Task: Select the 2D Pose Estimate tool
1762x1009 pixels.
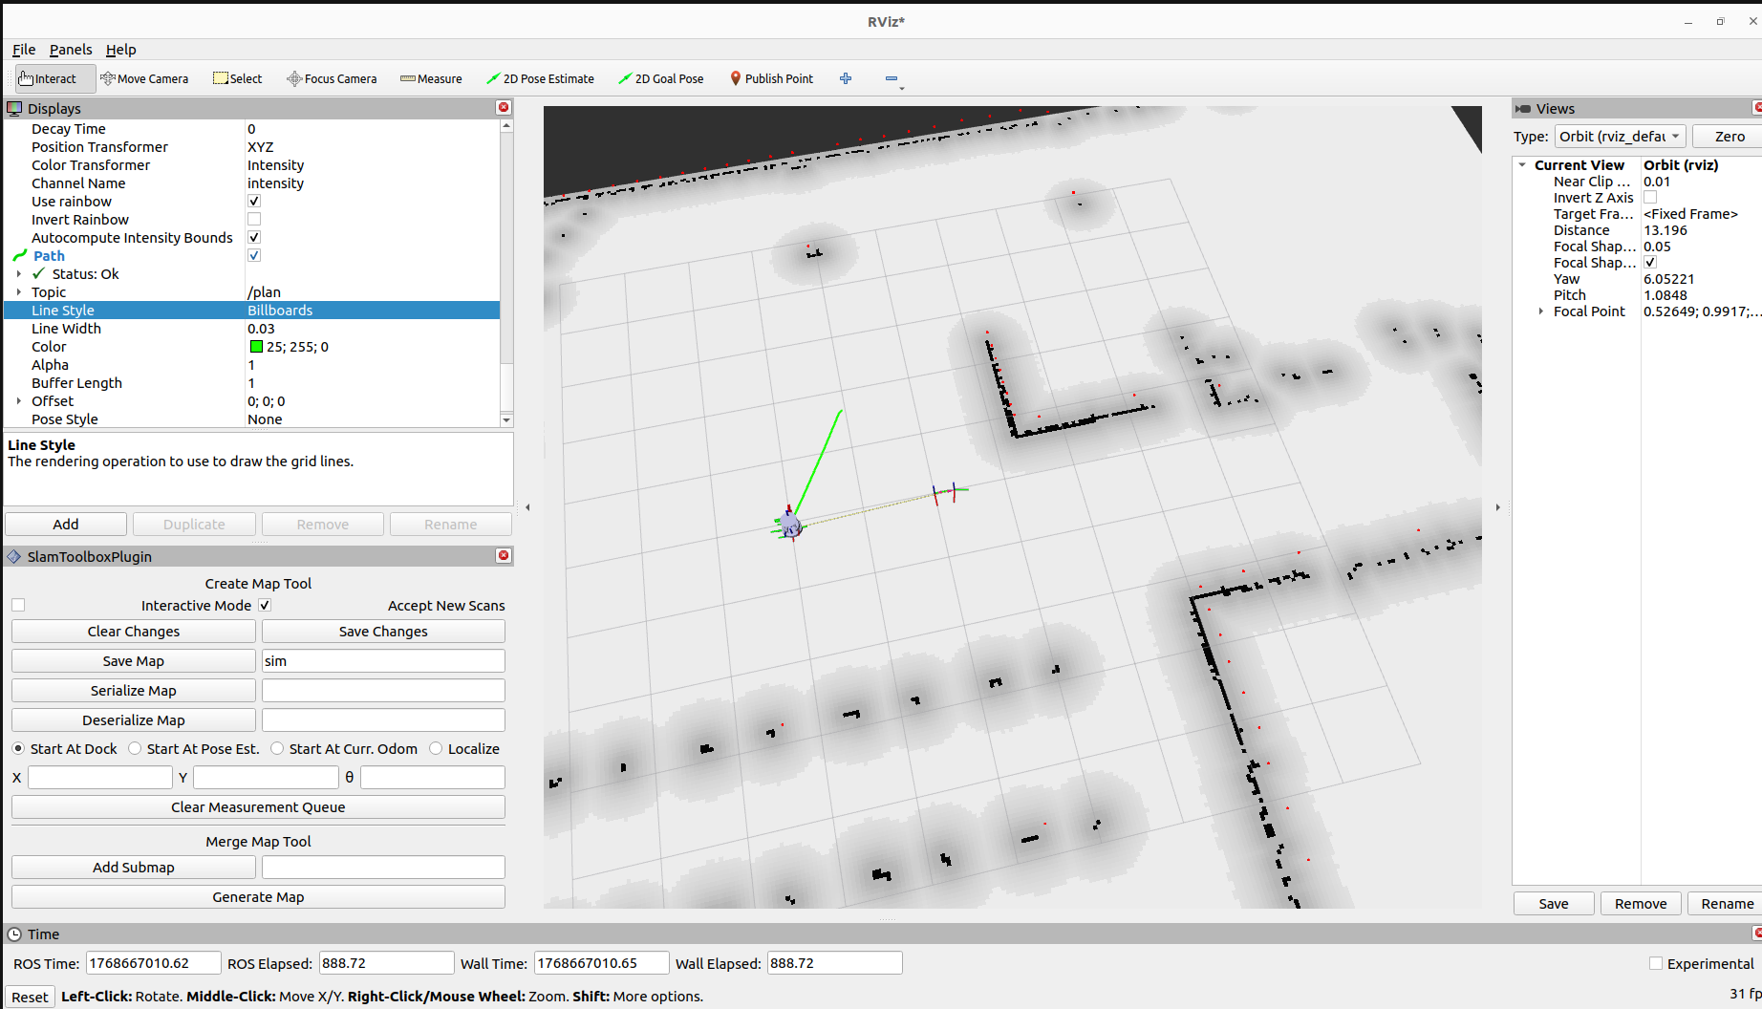Action: click(x=540, y=78)
